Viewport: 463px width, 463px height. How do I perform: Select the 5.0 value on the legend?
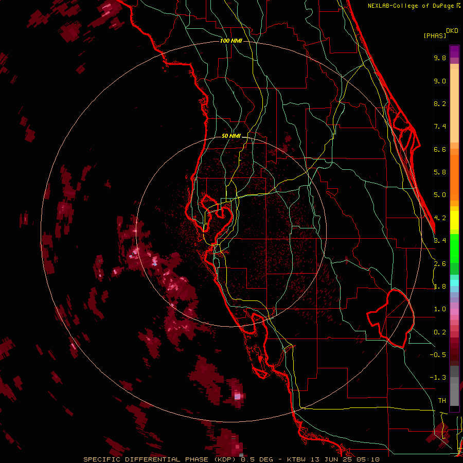coord(440,195)
